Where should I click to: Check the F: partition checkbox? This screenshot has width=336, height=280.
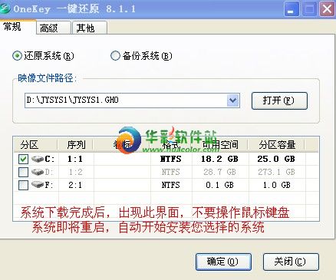coord(23,185)
